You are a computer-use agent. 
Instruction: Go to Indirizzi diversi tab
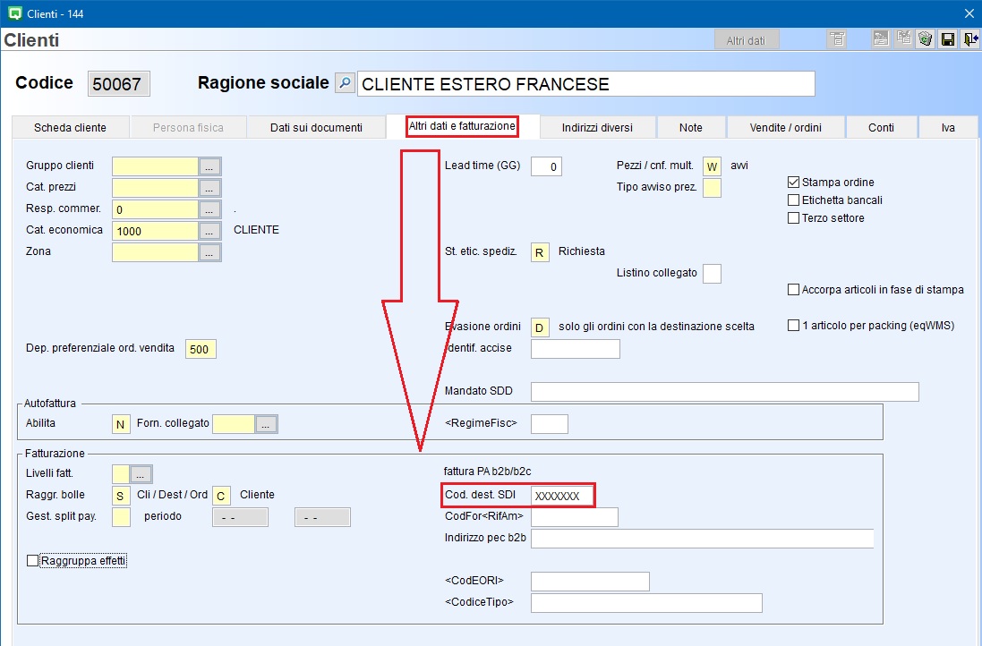pos(597,127)
